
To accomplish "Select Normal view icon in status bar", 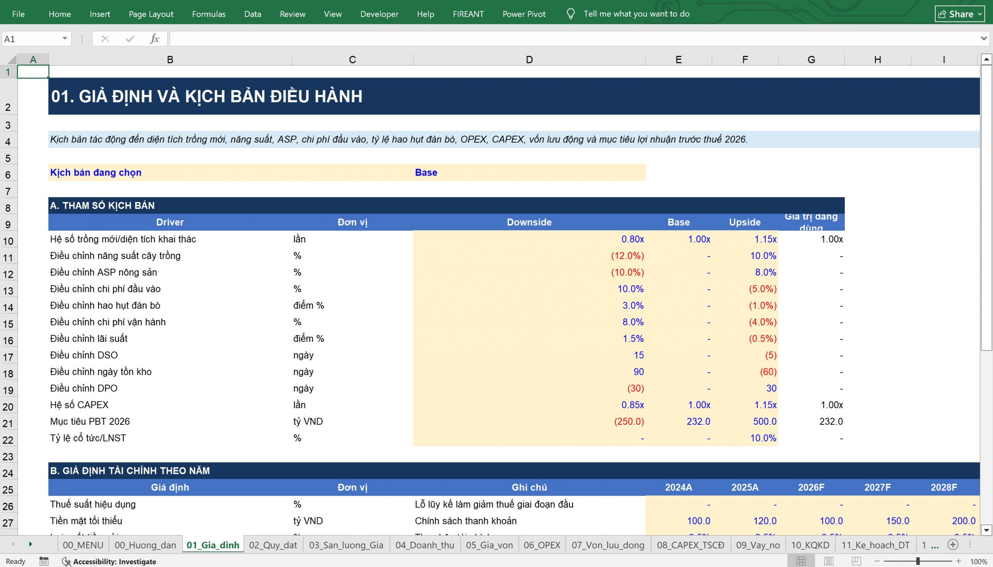I will pyautogui.click(x=801, y=561).
